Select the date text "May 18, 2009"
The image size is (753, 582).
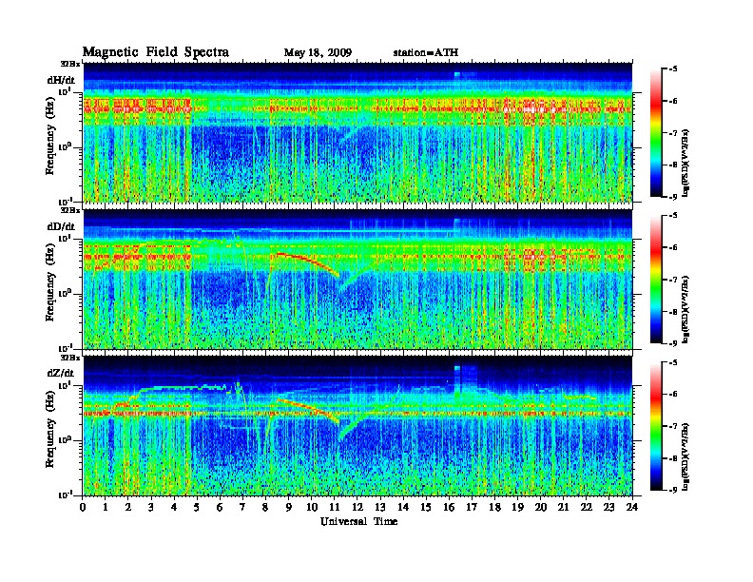(318, 53)
